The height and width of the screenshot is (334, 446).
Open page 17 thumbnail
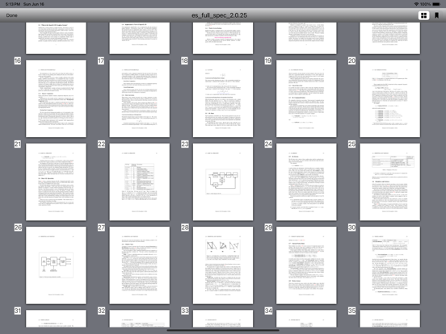(139, 98)
